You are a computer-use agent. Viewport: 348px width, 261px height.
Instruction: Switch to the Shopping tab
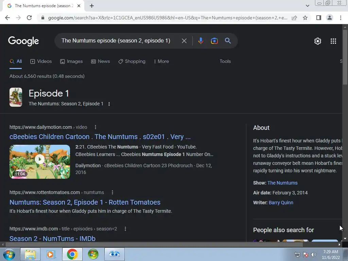click(x=132, y=62)
